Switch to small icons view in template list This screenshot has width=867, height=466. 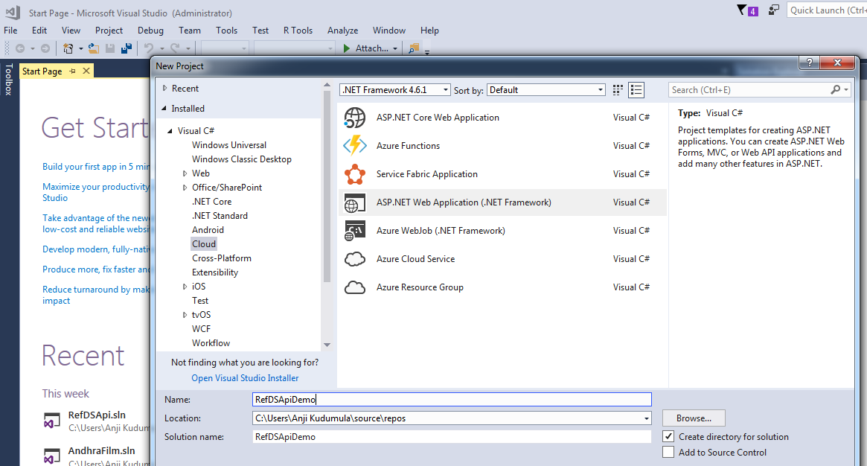click(636, 89)
